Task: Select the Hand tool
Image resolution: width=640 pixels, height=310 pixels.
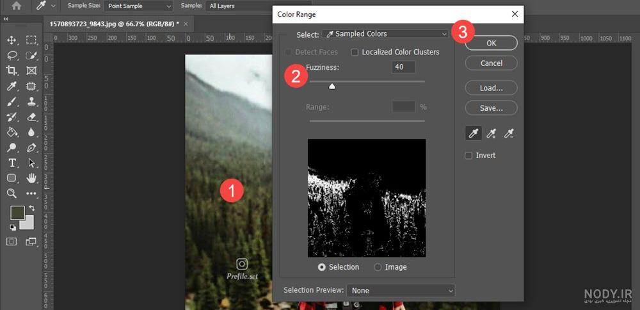Action: coord(31,178)
